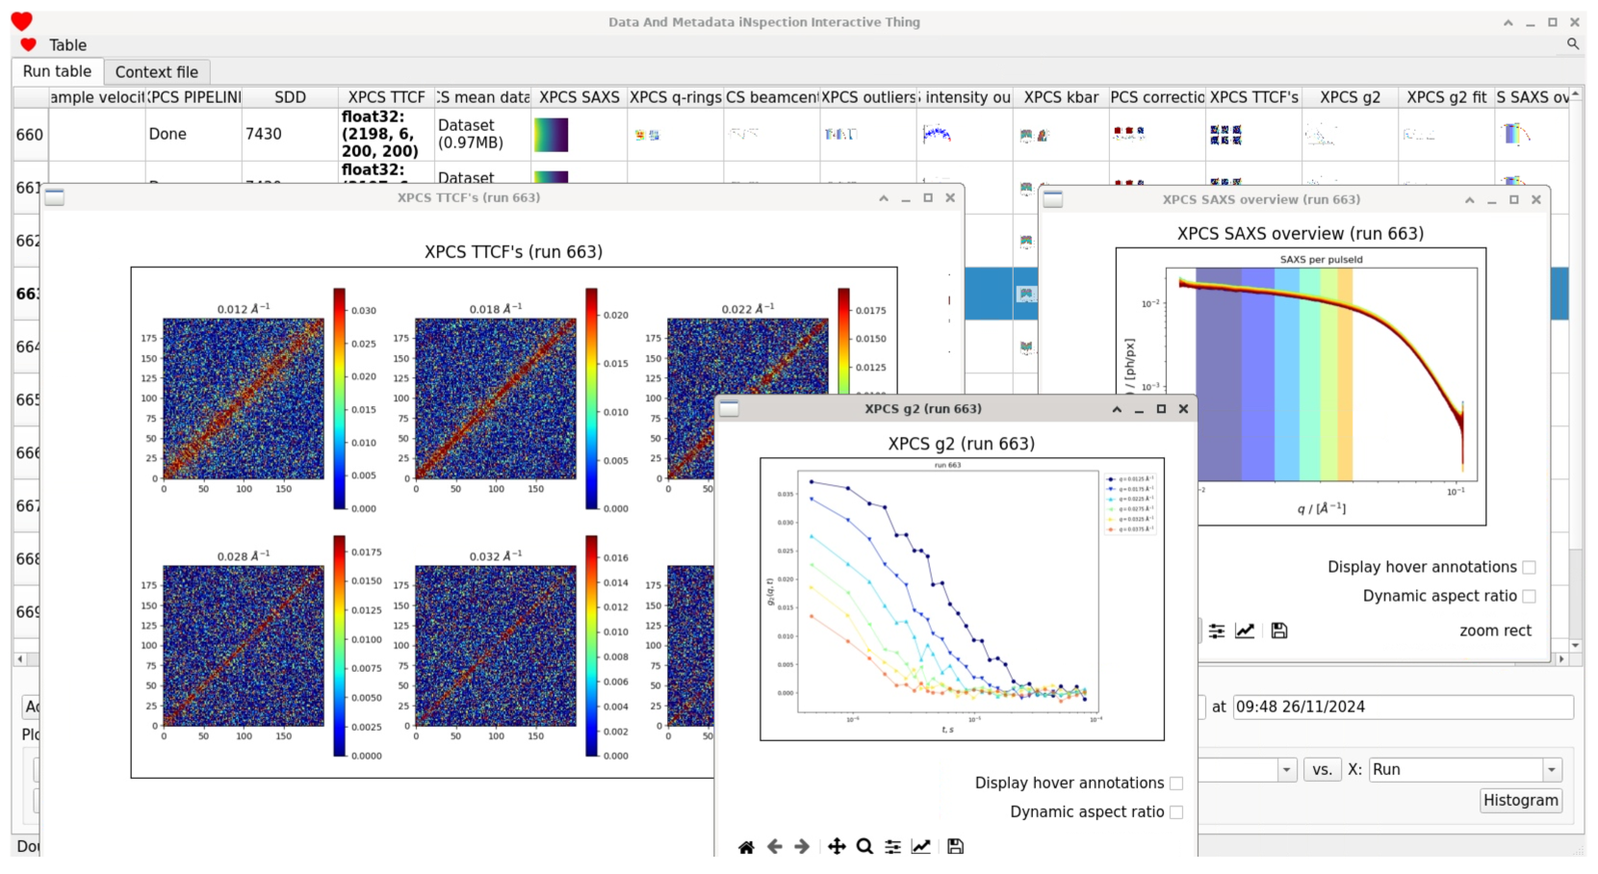Enable Display hover annotations in XPCS g2 window
Viewport: 1598px width, 874px height.
(x=1176, y=784)
